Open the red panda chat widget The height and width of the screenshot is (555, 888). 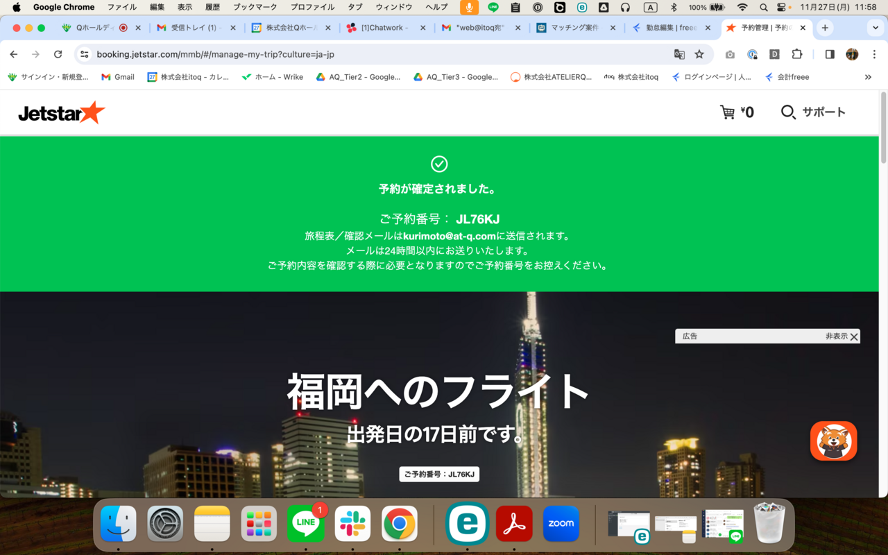[833, 441]
